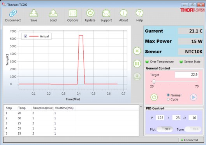Open the Help question-mark icon
Image resolution: width=206 pixels, height=145 pixels.
coord(139,13)
